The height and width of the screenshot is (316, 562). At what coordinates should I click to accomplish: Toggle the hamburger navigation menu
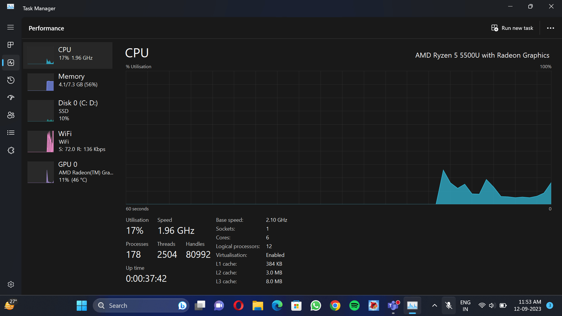click(x=11, y=27)
